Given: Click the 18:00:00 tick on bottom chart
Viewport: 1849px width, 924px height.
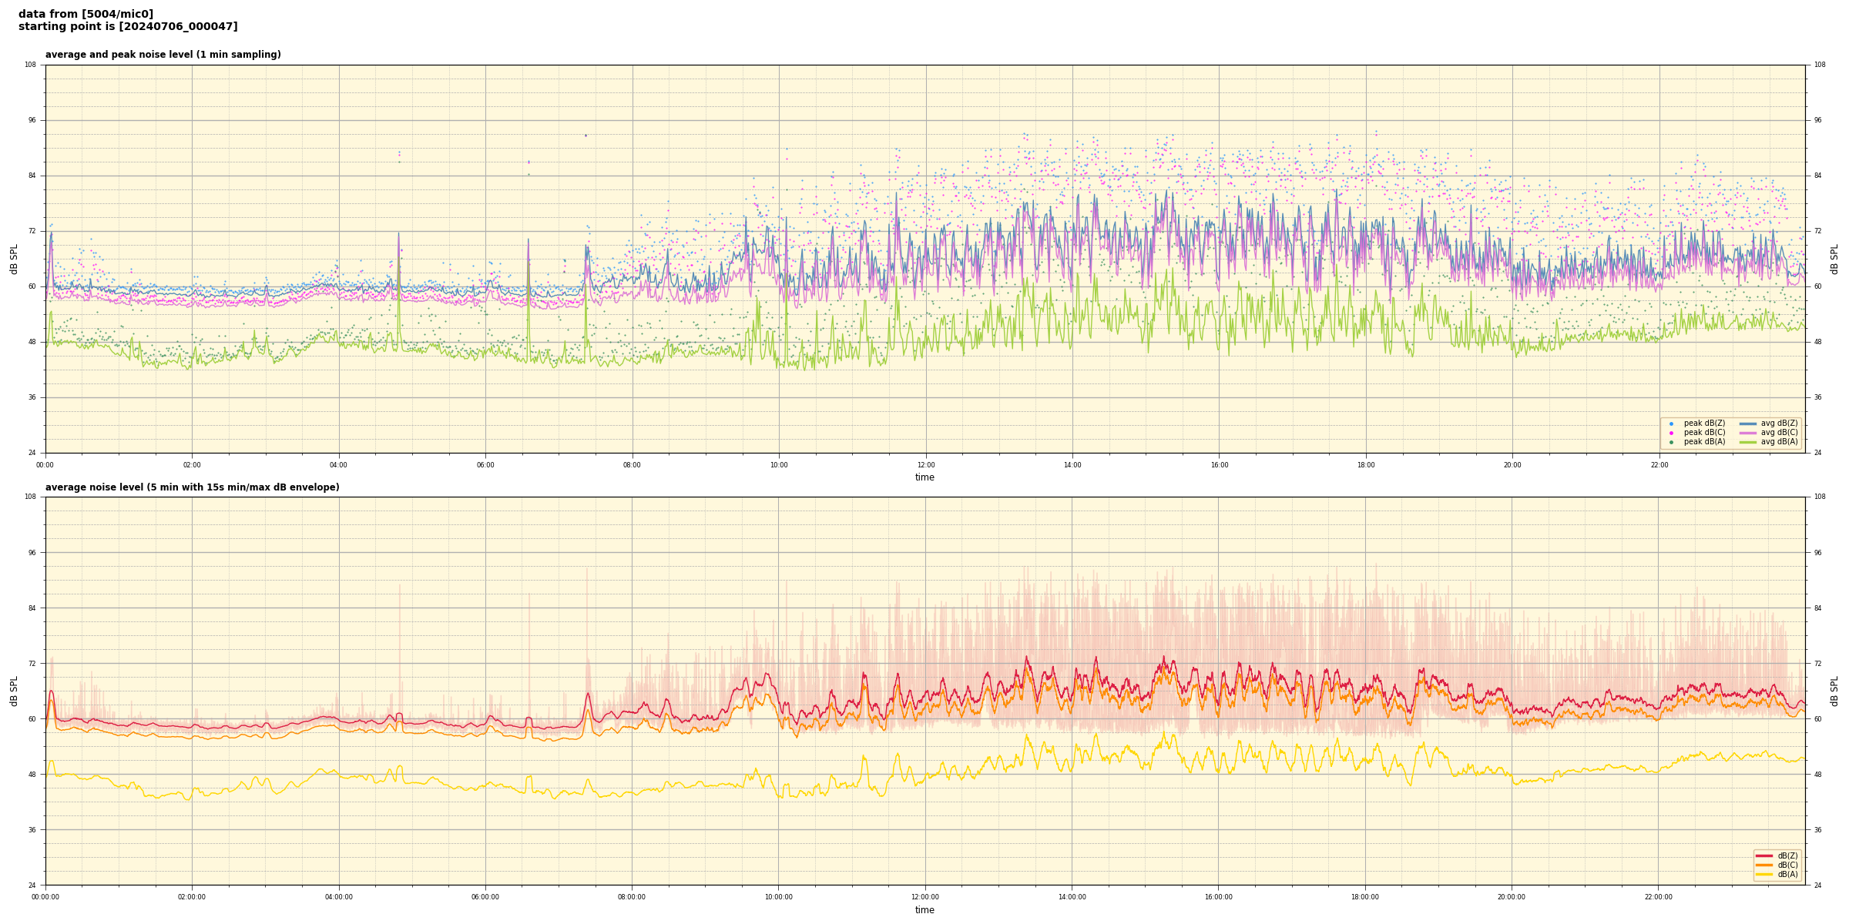Looking at the screenshot, I should pyautogui.click(x=1364, y=897).
